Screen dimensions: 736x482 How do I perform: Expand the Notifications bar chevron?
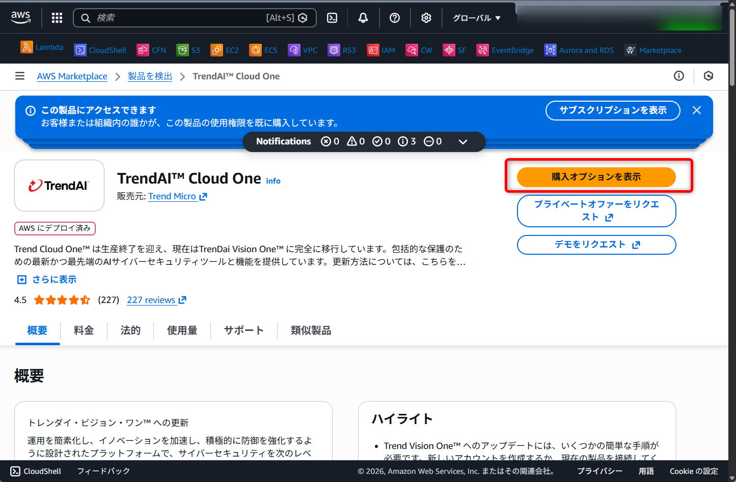click(463, 142)
